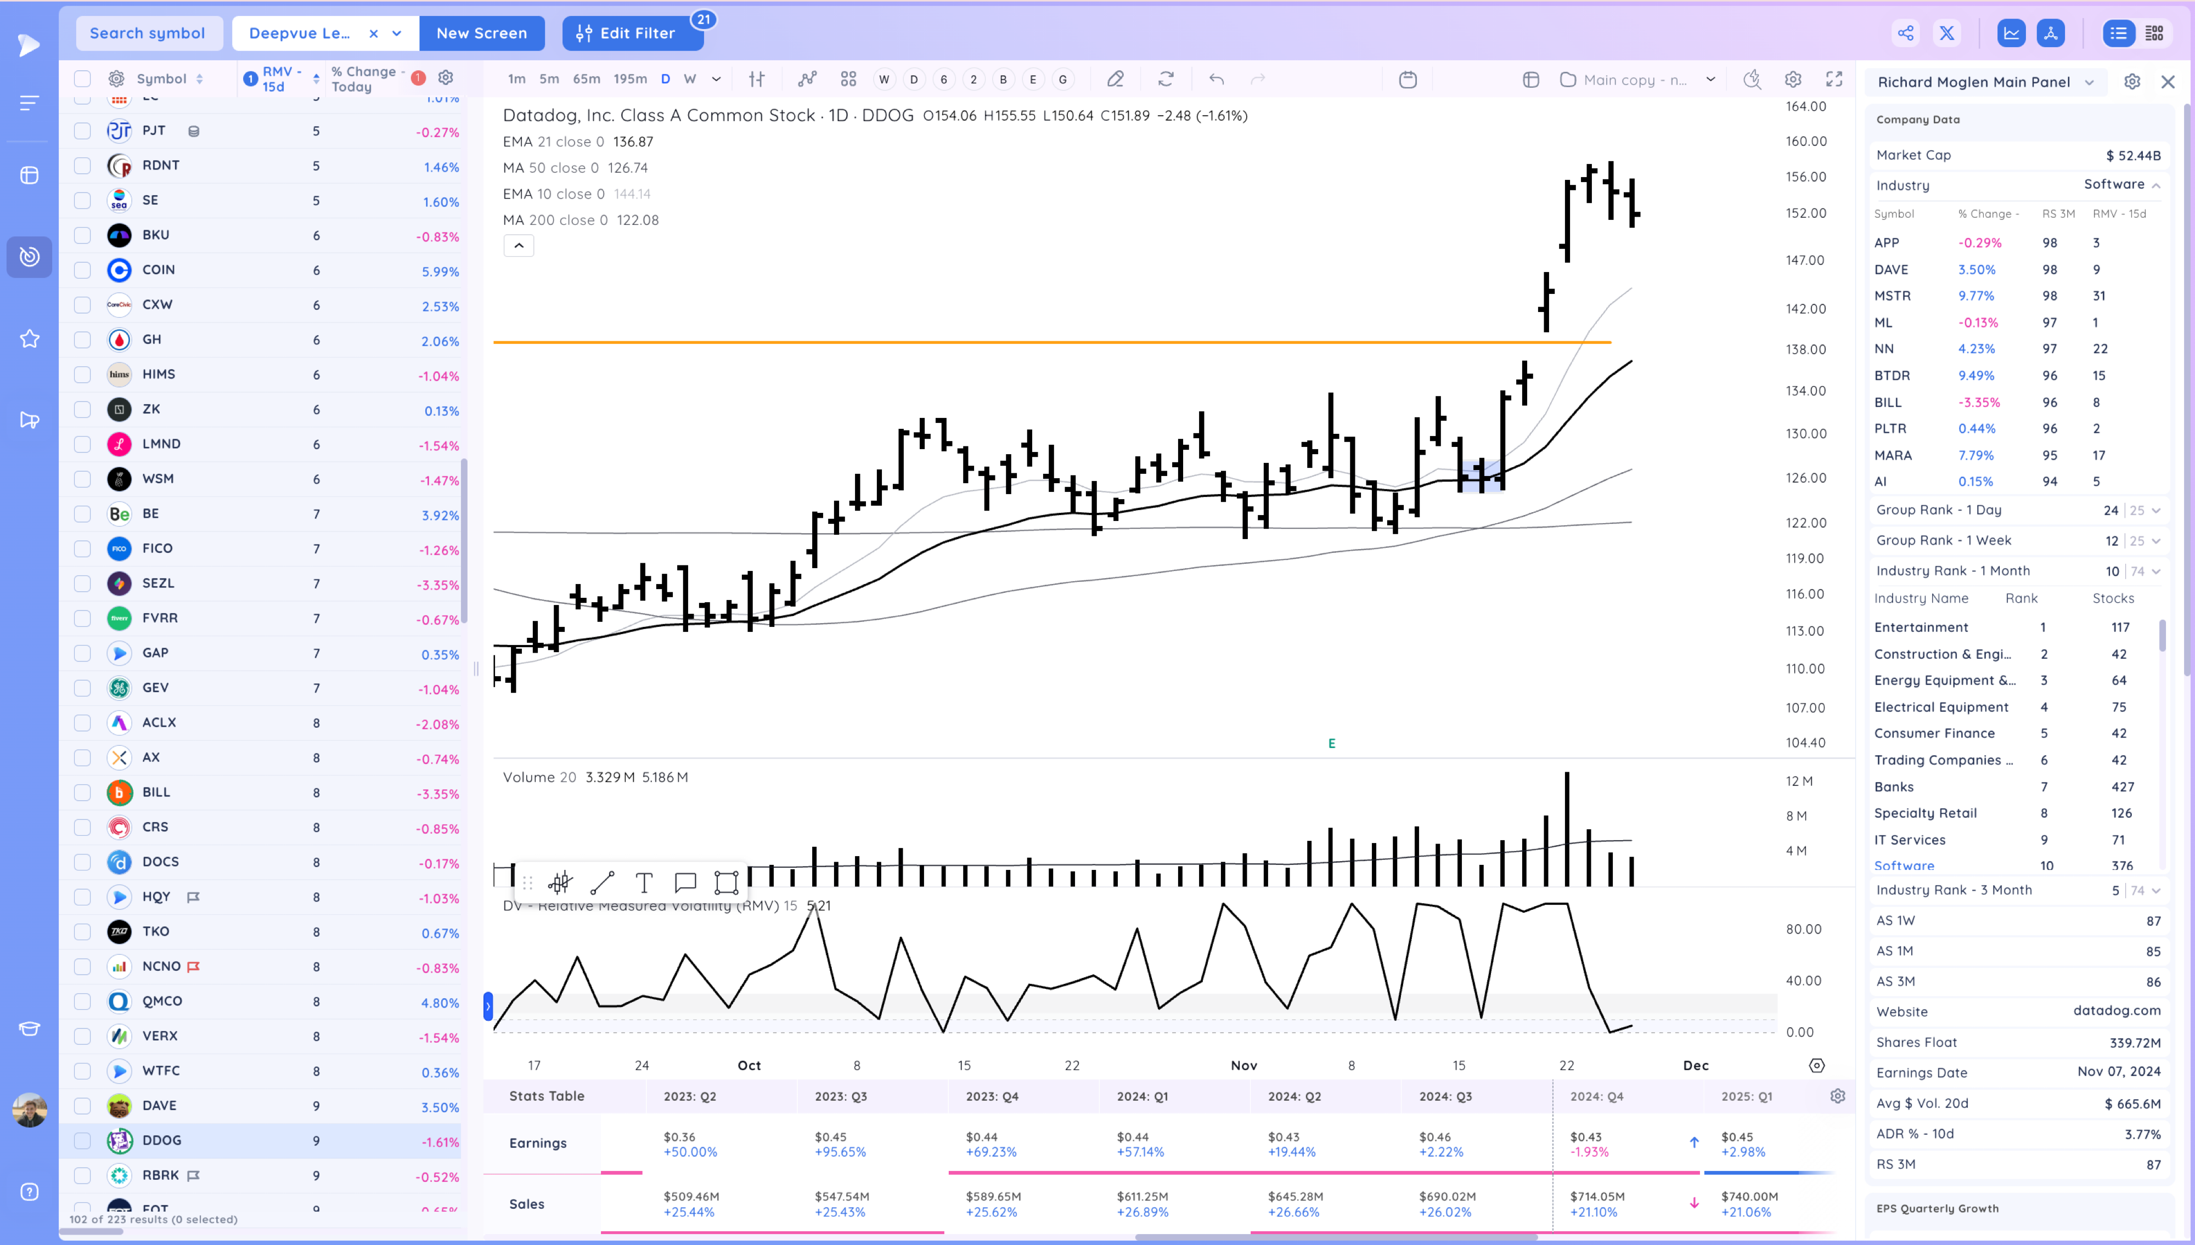This screenshot has height=1245, width=2195.
Task: Select the text annotation tool
Action: click(x=644, y=882)
